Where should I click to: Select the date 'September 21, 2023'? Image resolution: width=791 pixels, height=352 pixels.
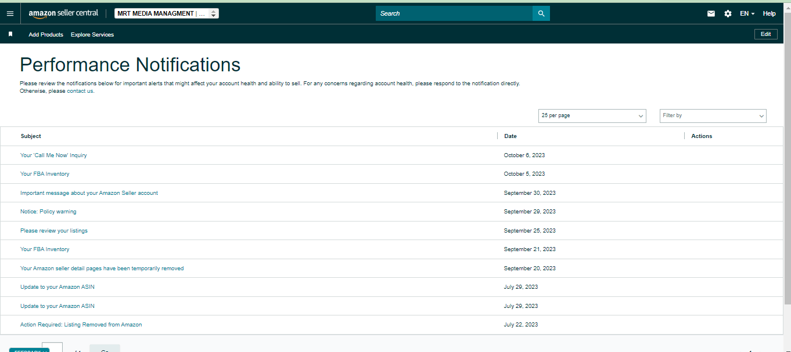530,249
